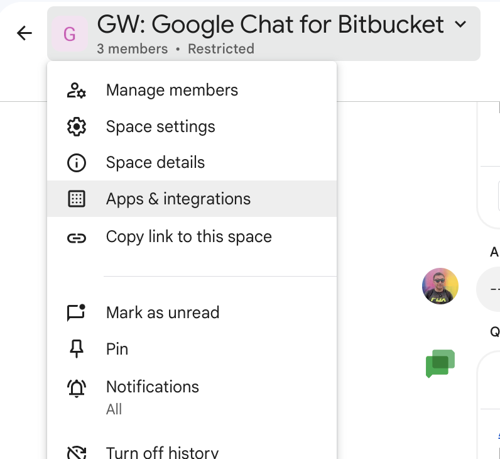Choose Space settings in the menu

point(161,126)
